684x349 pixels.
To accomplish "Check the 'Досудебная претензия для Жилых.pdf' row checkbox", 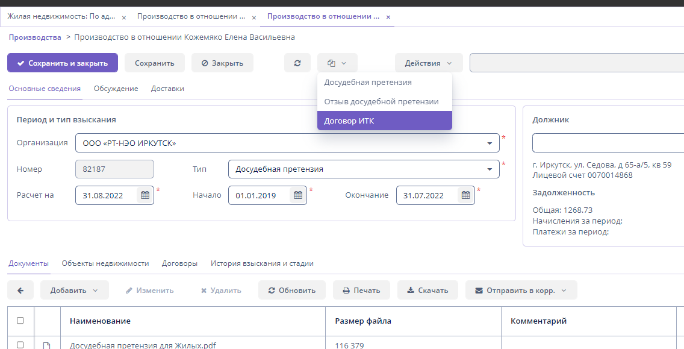I will (x=20, y=345).
